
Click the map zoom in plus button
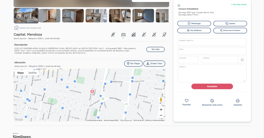coord(161,110)
